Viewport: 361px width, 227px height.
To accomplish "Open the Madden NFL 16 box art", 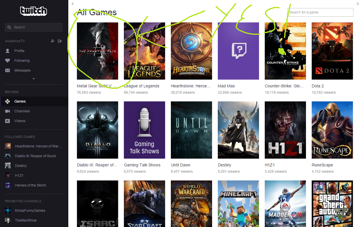I will 285,204.
